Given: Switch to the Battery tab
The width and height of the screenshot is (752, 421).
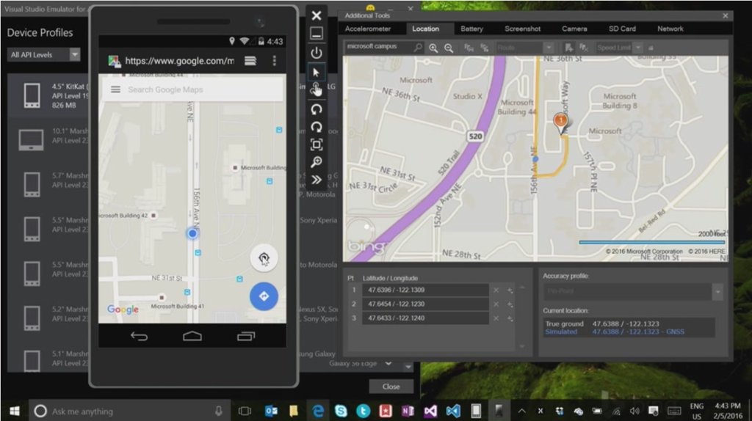Looking at the screenshot, I should click(472, 29).
